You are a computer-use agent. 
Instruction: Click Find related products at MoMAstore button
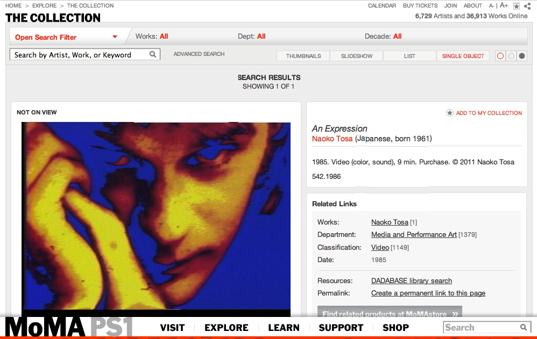pyautogui.click(x=390, y=312)
